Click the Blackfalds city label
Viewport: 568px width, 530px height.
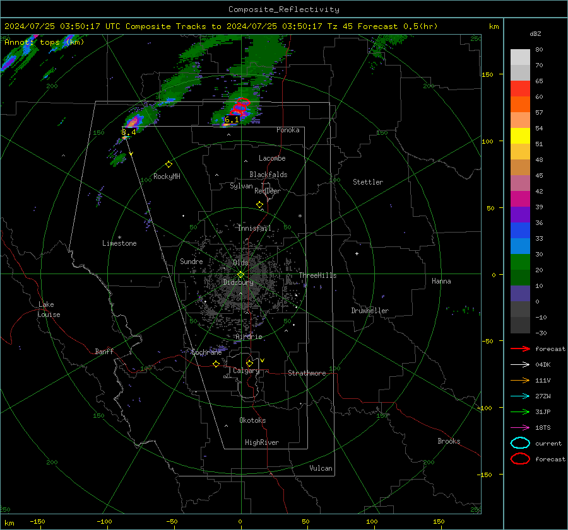click(268, 175)
